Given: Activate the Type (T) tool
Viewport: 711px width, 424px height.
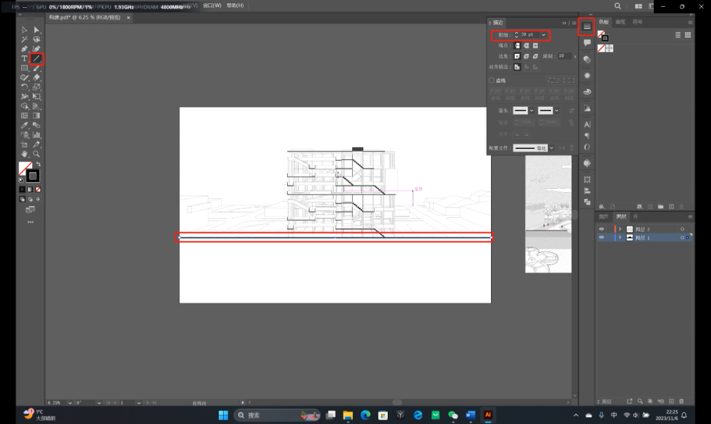Looking at the screenshot, I should click(24, 59).
